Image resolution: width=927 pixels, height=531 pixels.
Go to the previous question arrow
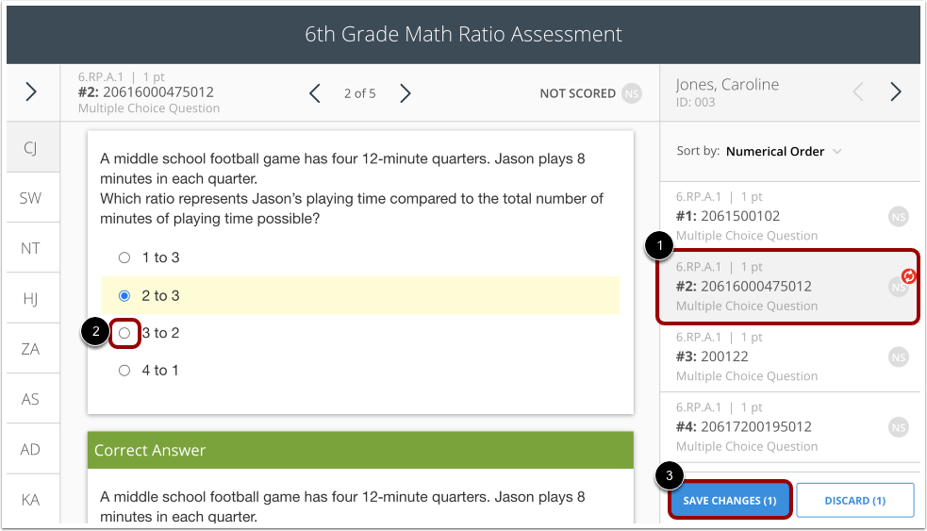[x=315, y=93]
